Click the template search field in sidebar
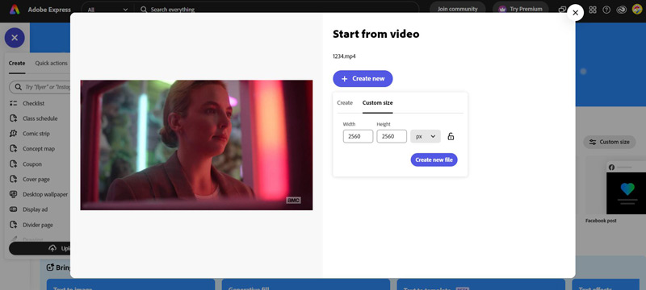Image resolution: width=646 pixels, height=290 pixels. click(x=40, y=87)
